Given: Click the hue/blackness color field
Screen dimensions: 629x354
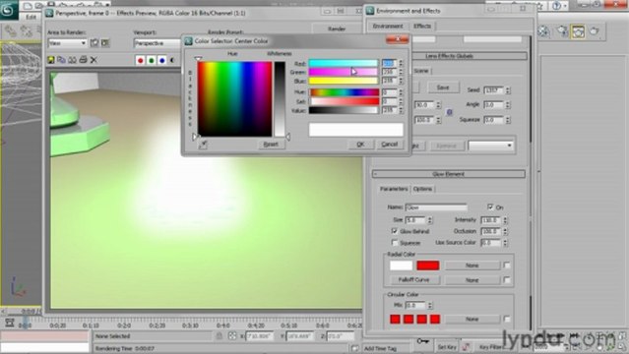Looking at the screenshot, I should click(x=234, y=99).
